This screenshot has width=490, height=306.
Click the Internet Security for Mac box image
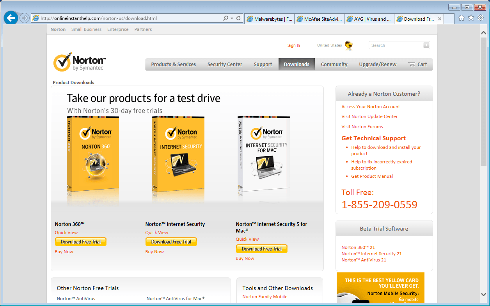[x=264, y=154]
